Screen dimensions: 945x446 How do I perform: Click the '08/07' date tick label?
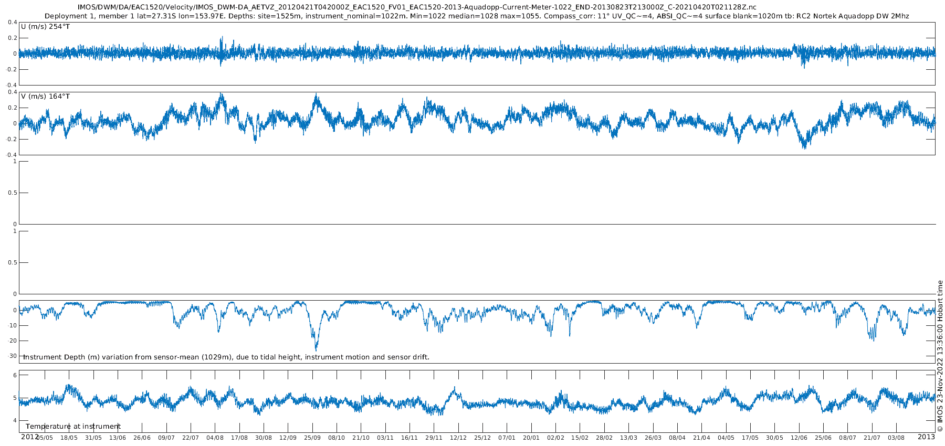pos(847,438)
